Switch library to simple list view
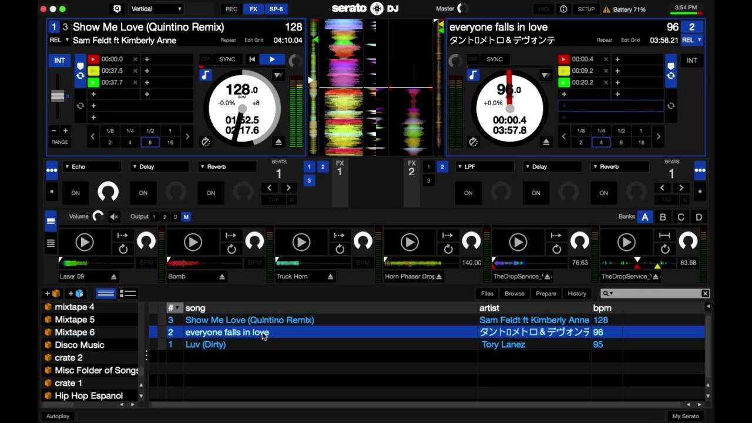 (106, 293)
